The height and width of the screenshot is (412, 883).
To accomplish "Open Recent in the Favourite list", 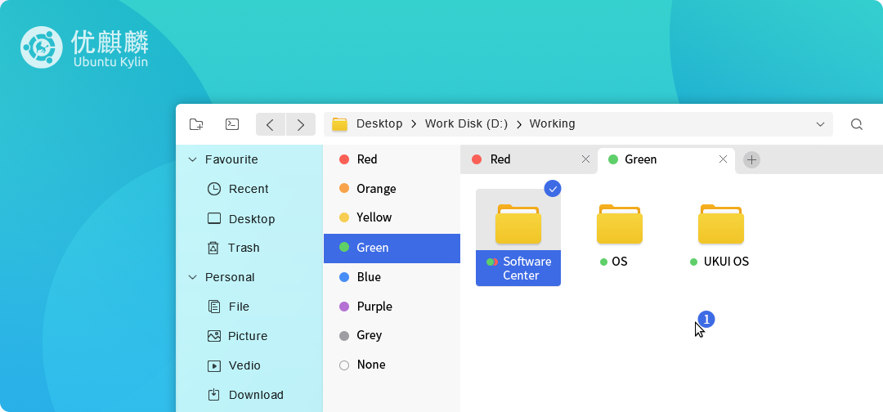I will click(248, 189).
